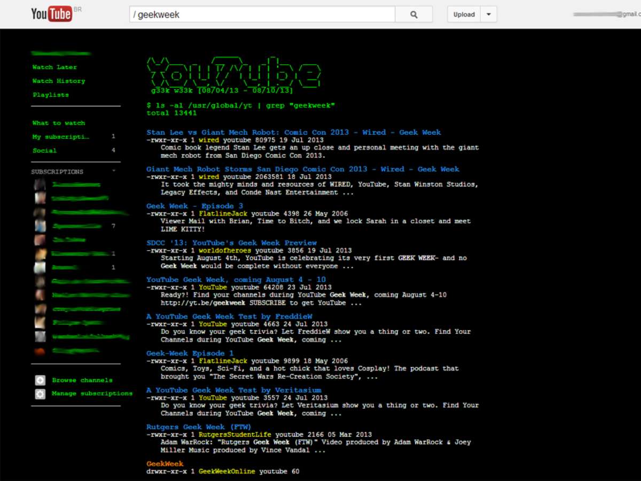This screenshot has width=641, height=481.
Task: Click the YouTube logo
Action: (51, 14)
